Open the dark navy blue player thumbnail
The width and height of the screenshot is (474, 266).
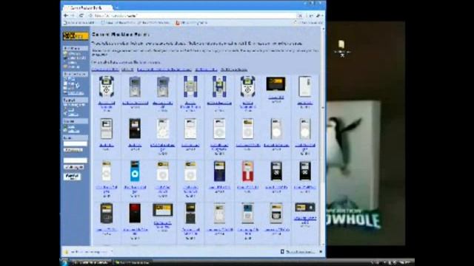(x=219, y=171)
